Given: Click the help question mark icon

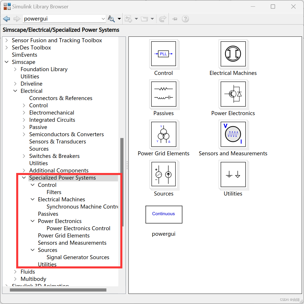Looking at the screenshot, I should pos(185,19).
